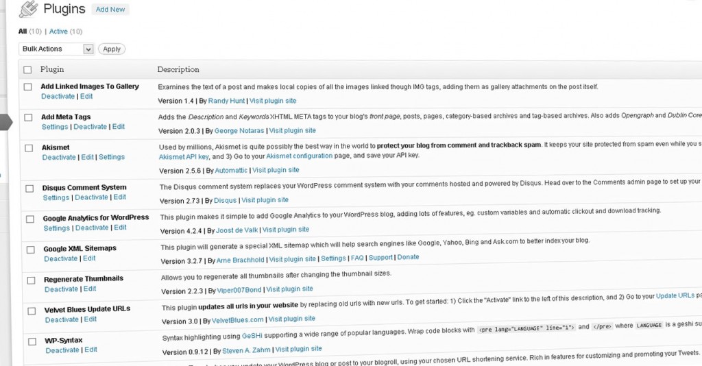Image resolution: width=702 pixels, height=366 pixels.
Task: Click the Donate link for Google XML Sitemaps
Action: click(409, 257)
